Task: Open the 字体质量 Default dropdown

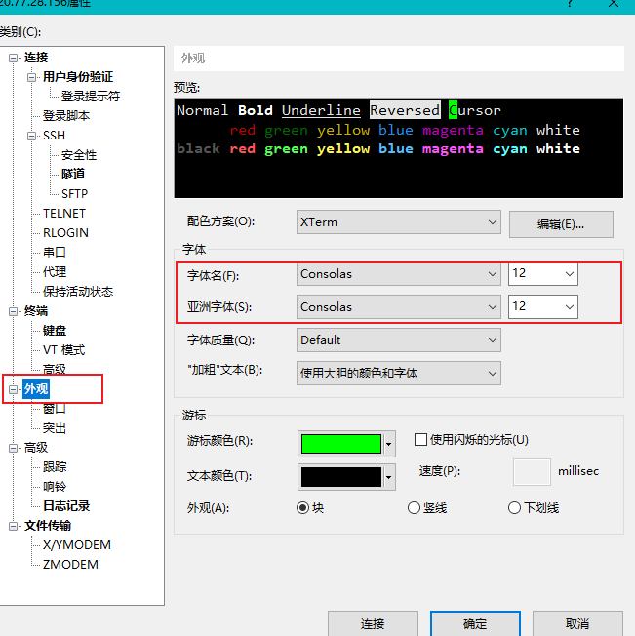Action: [x=399, y=340]
